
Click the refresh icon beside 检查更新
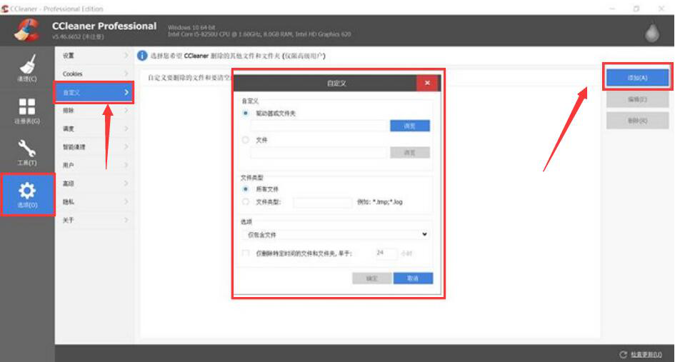click(x=623, y=354)
